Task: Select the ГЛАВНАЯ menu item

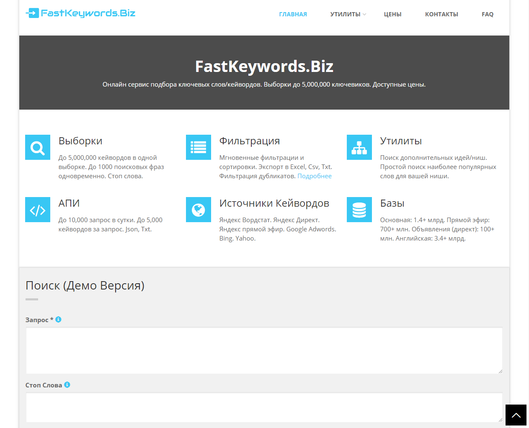Action: pos(293,14)
